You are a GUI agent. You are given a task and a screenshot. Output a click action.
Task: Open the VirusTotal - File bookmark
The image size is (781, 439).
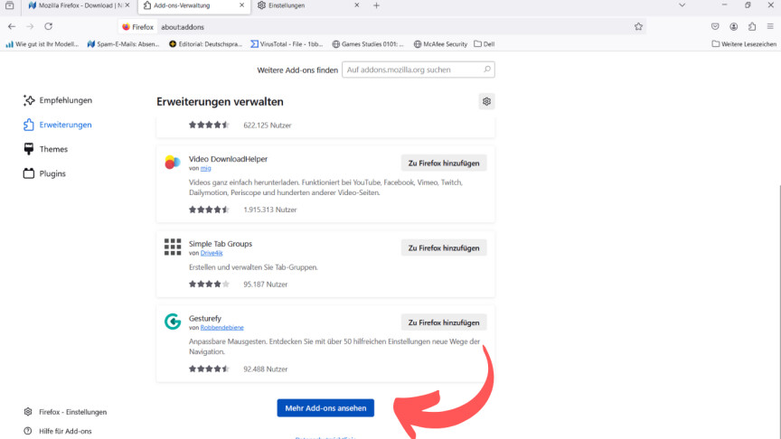point(287,43)
